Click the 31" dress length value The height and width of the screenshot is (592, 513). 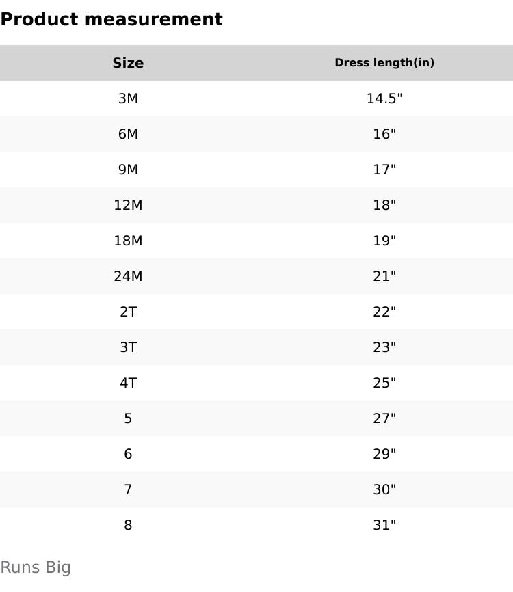(384, 525)
